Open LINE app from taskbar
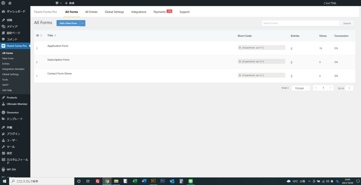 [191, 181]
